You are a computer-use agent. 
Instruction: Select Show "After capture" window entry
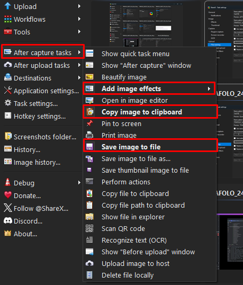150,65
